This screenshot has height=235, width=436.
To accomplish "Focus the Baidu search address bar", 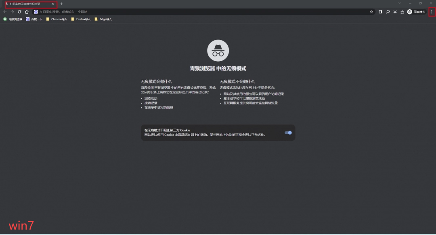I will point(204,12).
